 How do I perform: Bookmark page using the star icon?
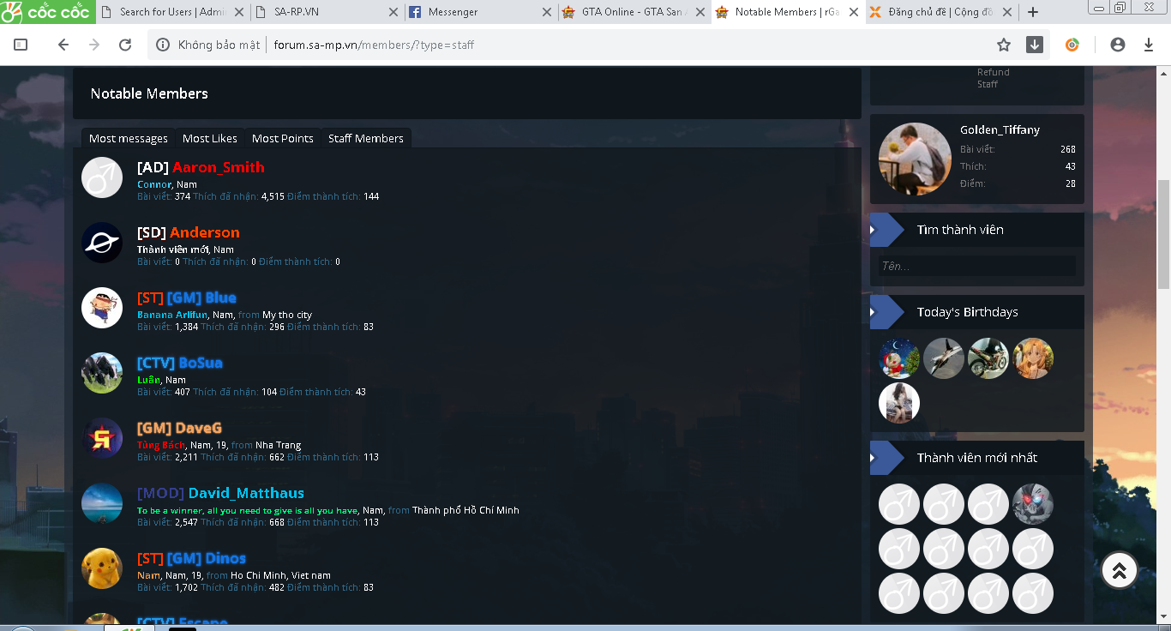coord(1004,45)
